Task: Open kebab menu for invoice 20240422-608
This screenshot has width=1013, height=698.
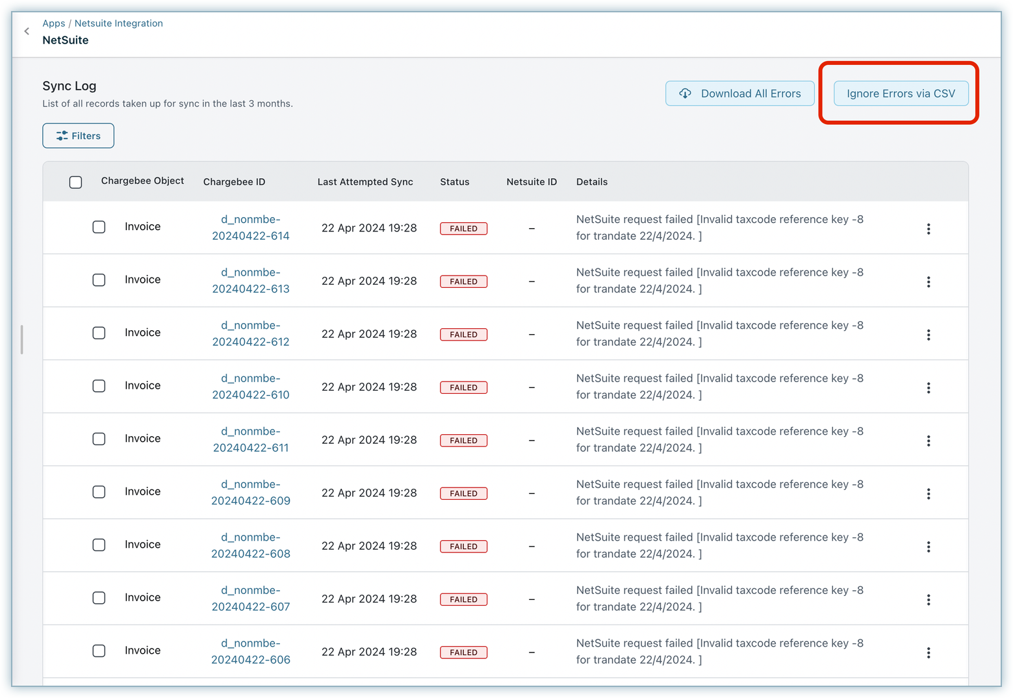Action: [x=929, y=547]
